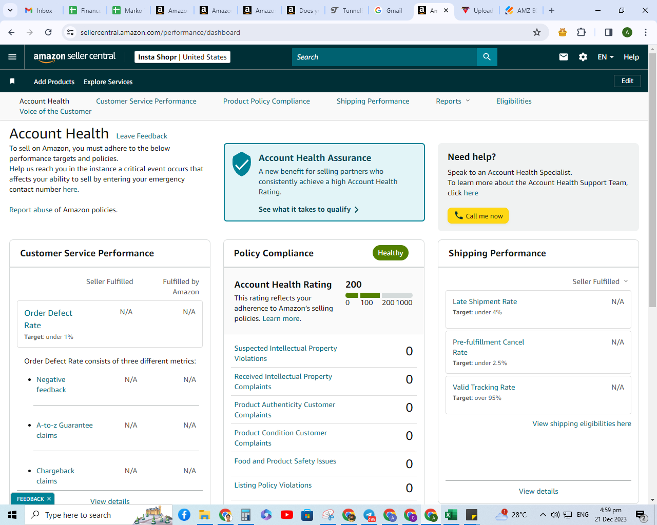Click the Seller Central search field
Image resolution: width=657 pixels, height=525 pixels.
click(x=384, y=57)
